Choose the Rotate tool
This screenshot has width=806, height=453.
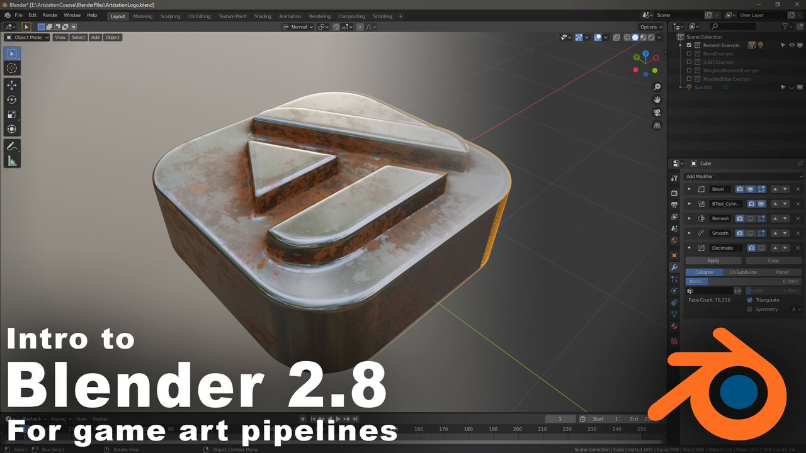point(12,99)
